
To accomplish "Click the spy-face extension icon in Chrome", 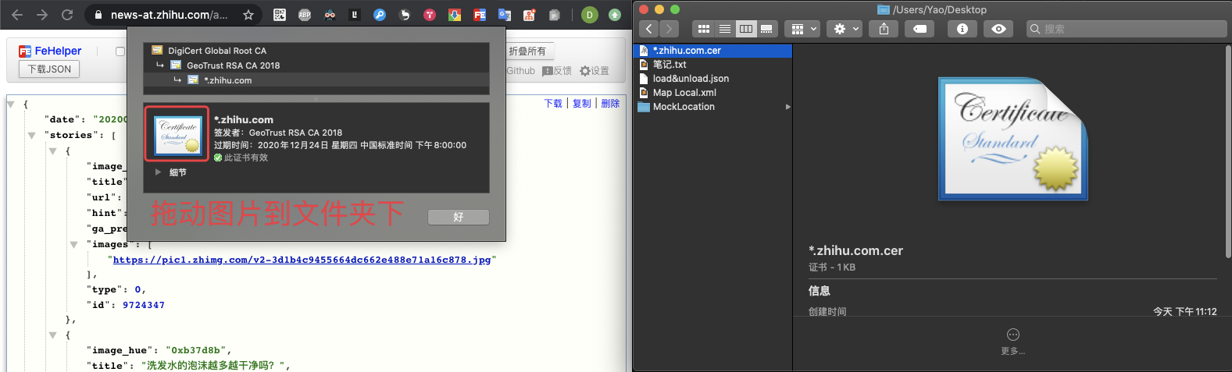I will coord(330,15).
